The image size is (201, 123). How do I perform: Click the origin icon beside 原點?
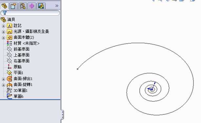click(10, 67)
